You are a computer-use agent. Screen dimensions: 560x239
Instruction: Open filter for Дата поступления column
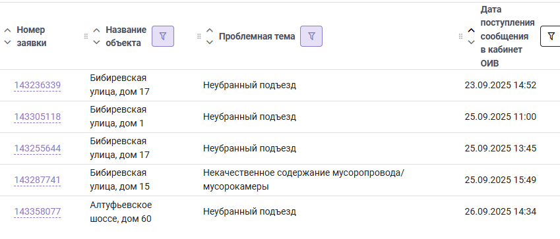(551, 36)
